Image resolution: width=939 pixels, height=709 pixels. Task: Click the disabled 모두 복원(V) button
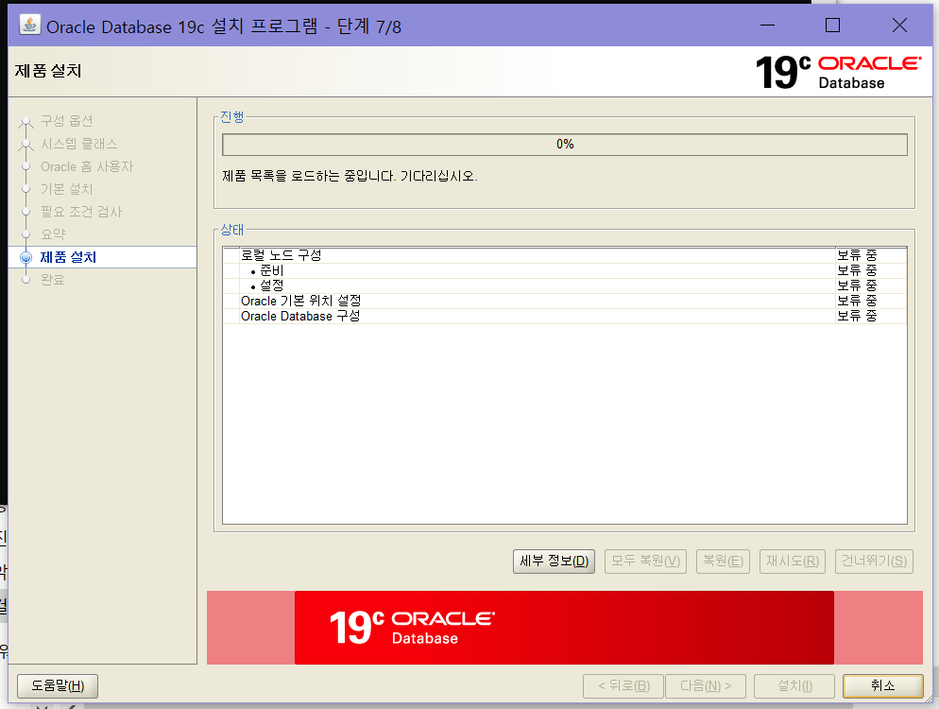pyautogui.click(x=645, y=562)
